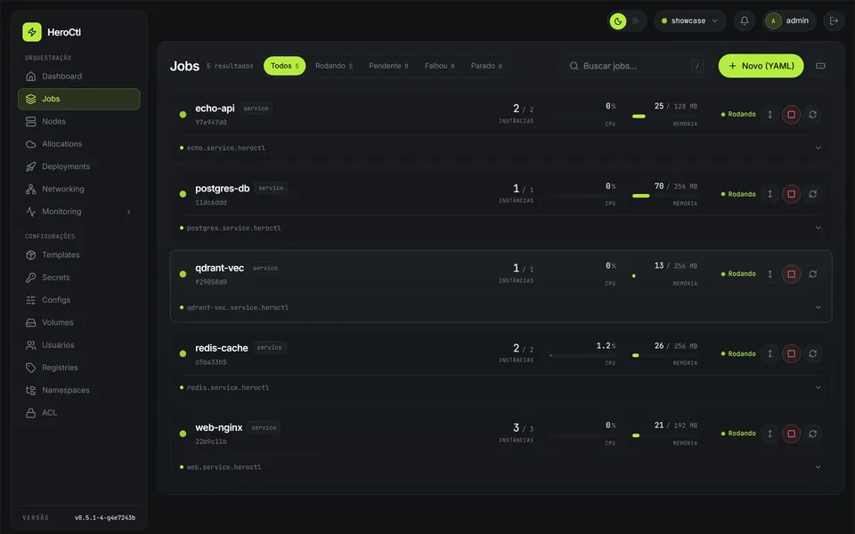Open Volumes page
The image size is (855, 534).
(78, 322)
